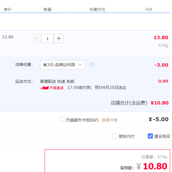Viewport: 172px width, 172px height.
Task: Click the 店铺合计 ¥10.80 total
Action: 159,103
